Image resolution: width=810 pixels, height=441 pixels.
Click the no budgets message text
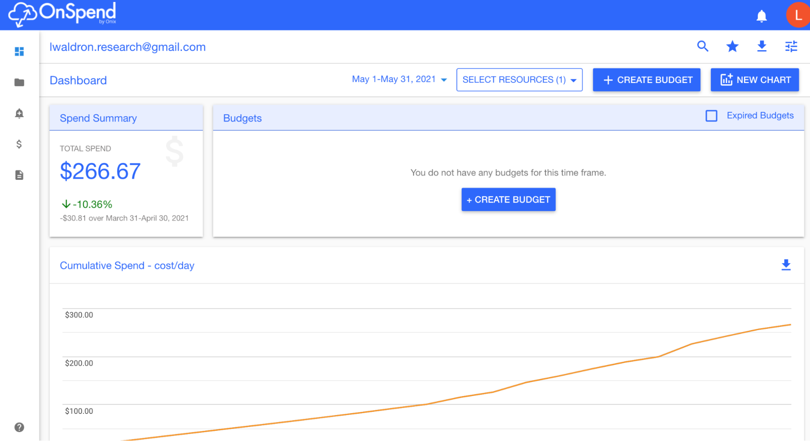[508, 173]
